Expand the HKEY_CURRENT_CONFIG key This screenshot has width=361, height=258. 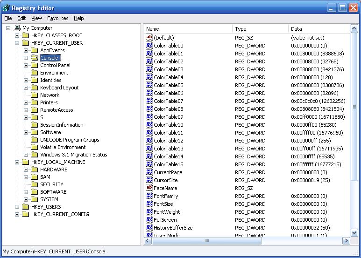17,214
